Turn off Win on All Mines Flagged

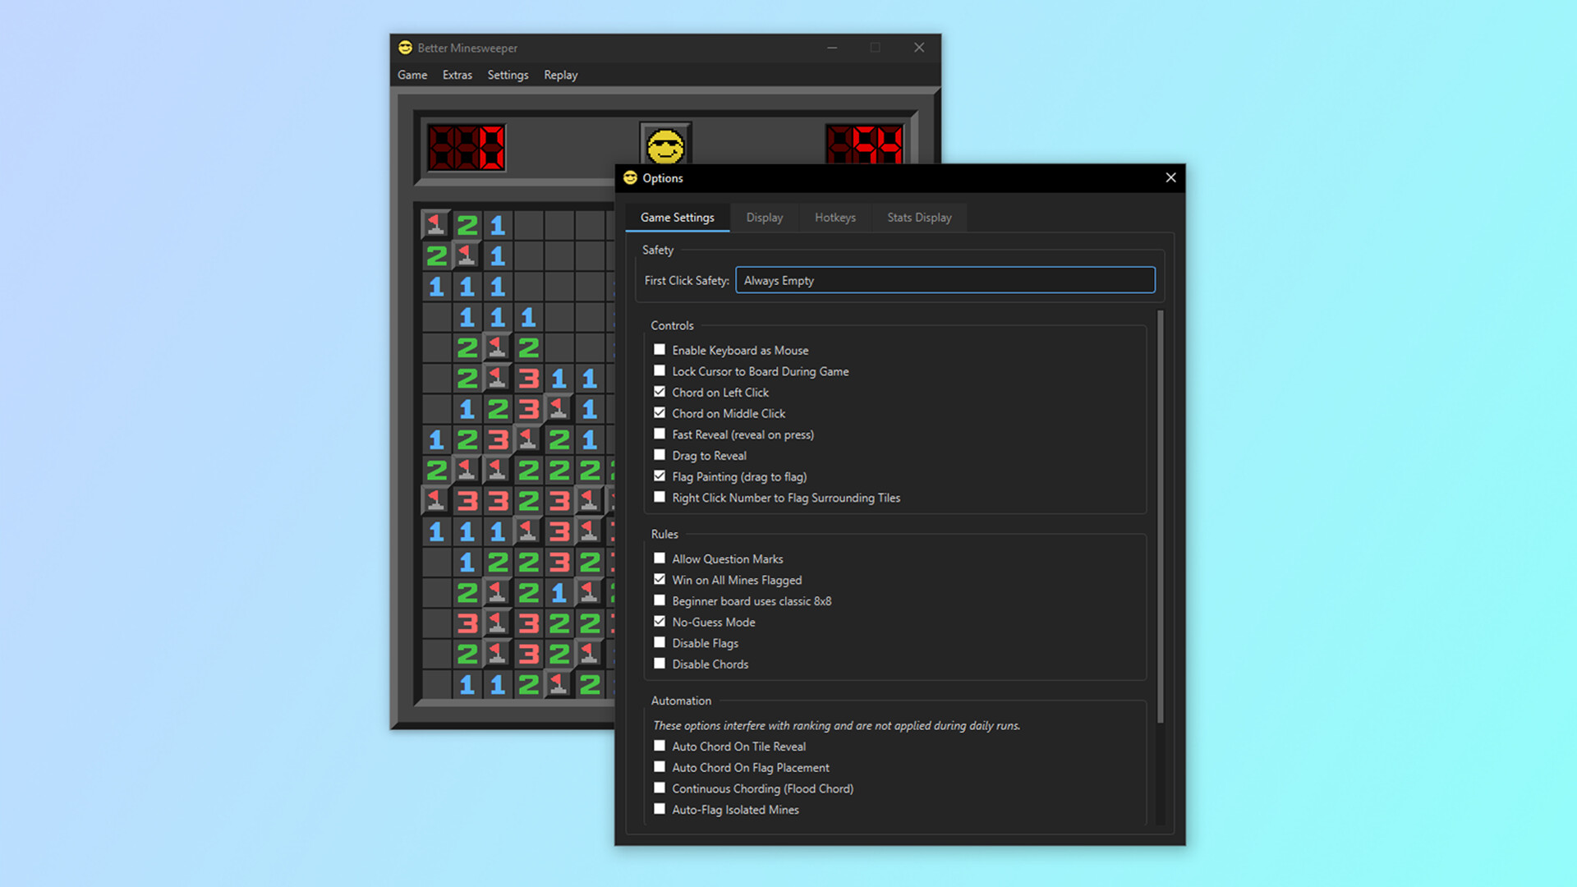click(660, 579)
